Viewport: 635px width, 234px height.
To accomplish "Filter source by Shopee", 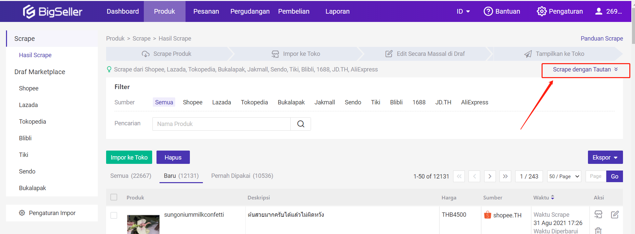I will coord(193,102).
